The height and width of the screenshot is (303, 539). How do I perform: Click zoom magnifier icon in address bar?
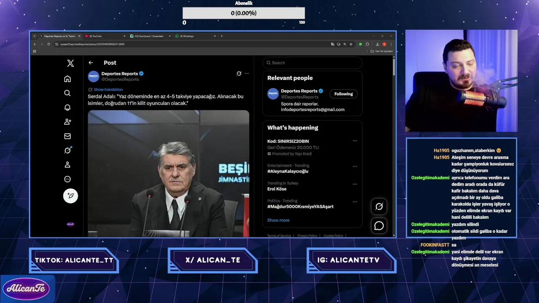tap(344, 44)
